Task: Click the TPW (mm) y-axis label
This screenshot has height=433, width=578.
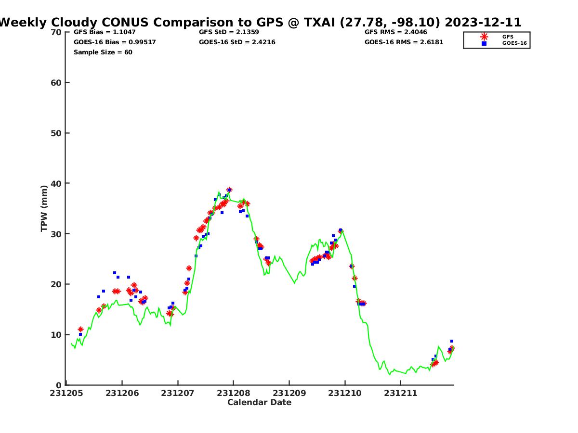Action: pos(44,208)
